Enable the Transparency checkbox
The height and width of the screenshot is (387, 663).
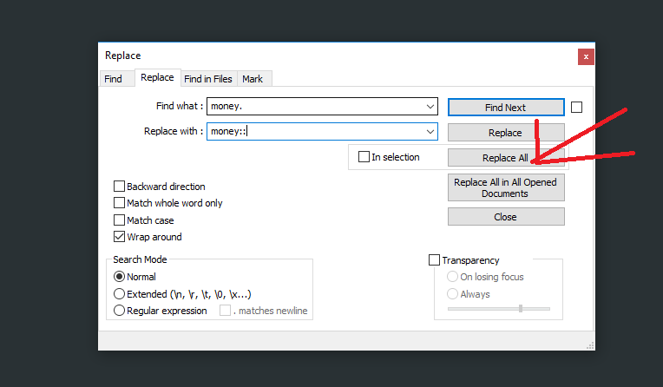[x=434, y=260]
